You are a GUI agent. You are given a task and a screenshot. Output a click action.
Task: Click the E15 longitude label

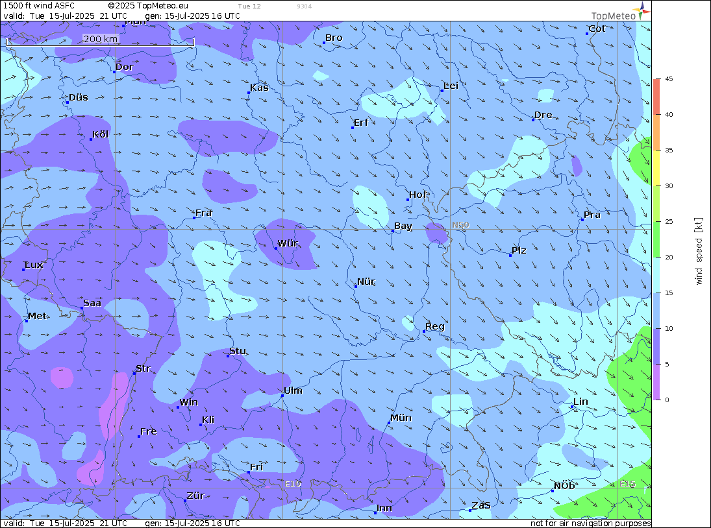(628, 484)
